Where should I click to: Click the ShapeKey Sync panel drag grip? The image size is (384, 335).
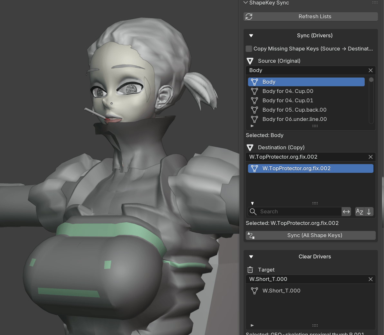(375, 3)
